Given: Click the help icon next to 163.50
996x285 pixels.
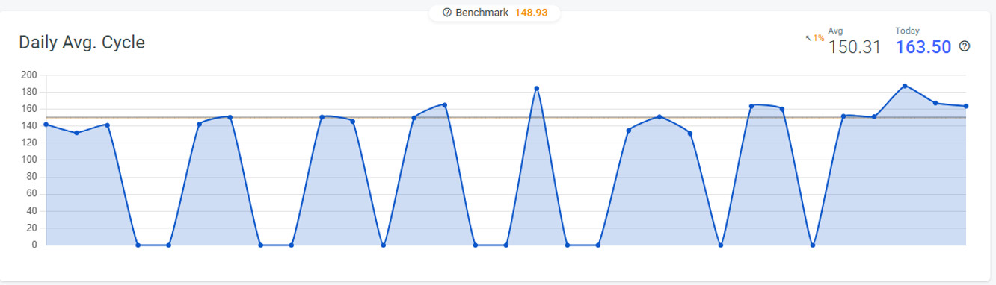Looking at the screenshot, I should coord(965,46).
